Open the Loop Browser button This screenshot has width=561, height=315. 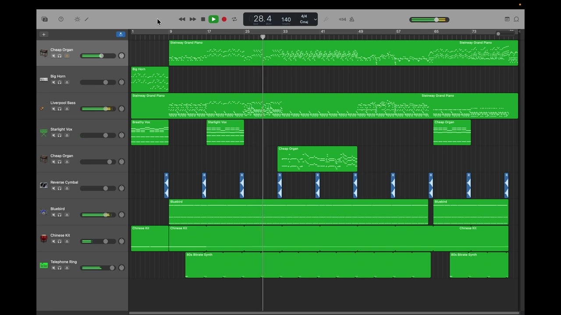tap(516, 19)
